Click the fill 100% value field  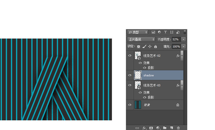[176, 46]
